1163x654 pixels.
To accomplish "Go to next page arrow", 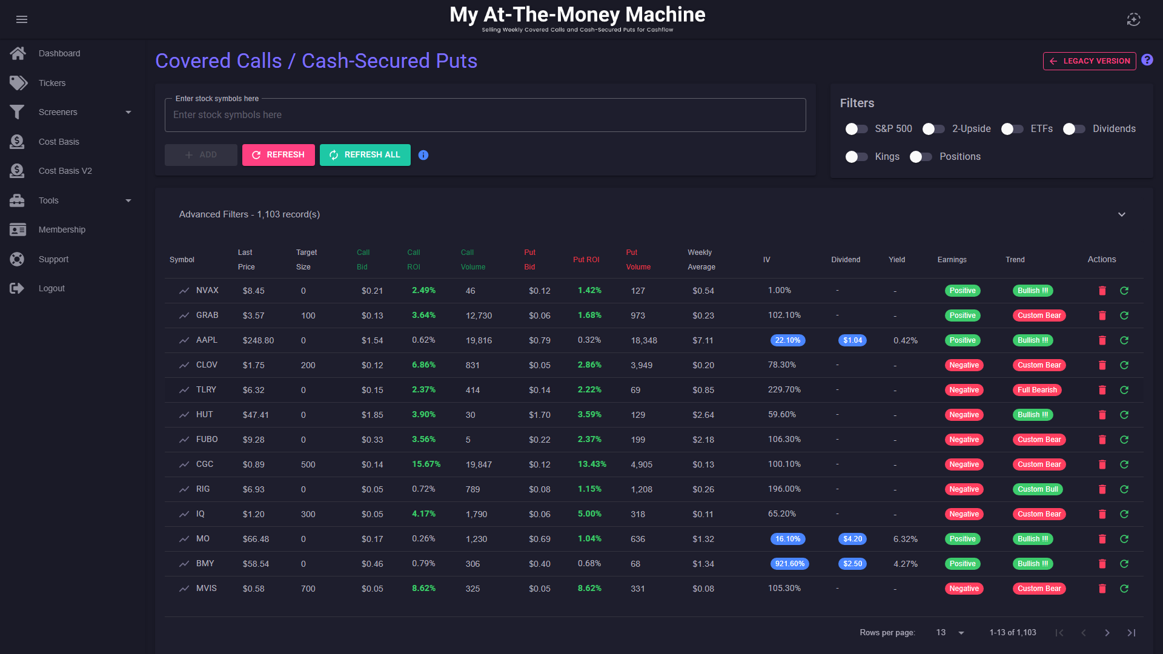I will [1107, 633].
